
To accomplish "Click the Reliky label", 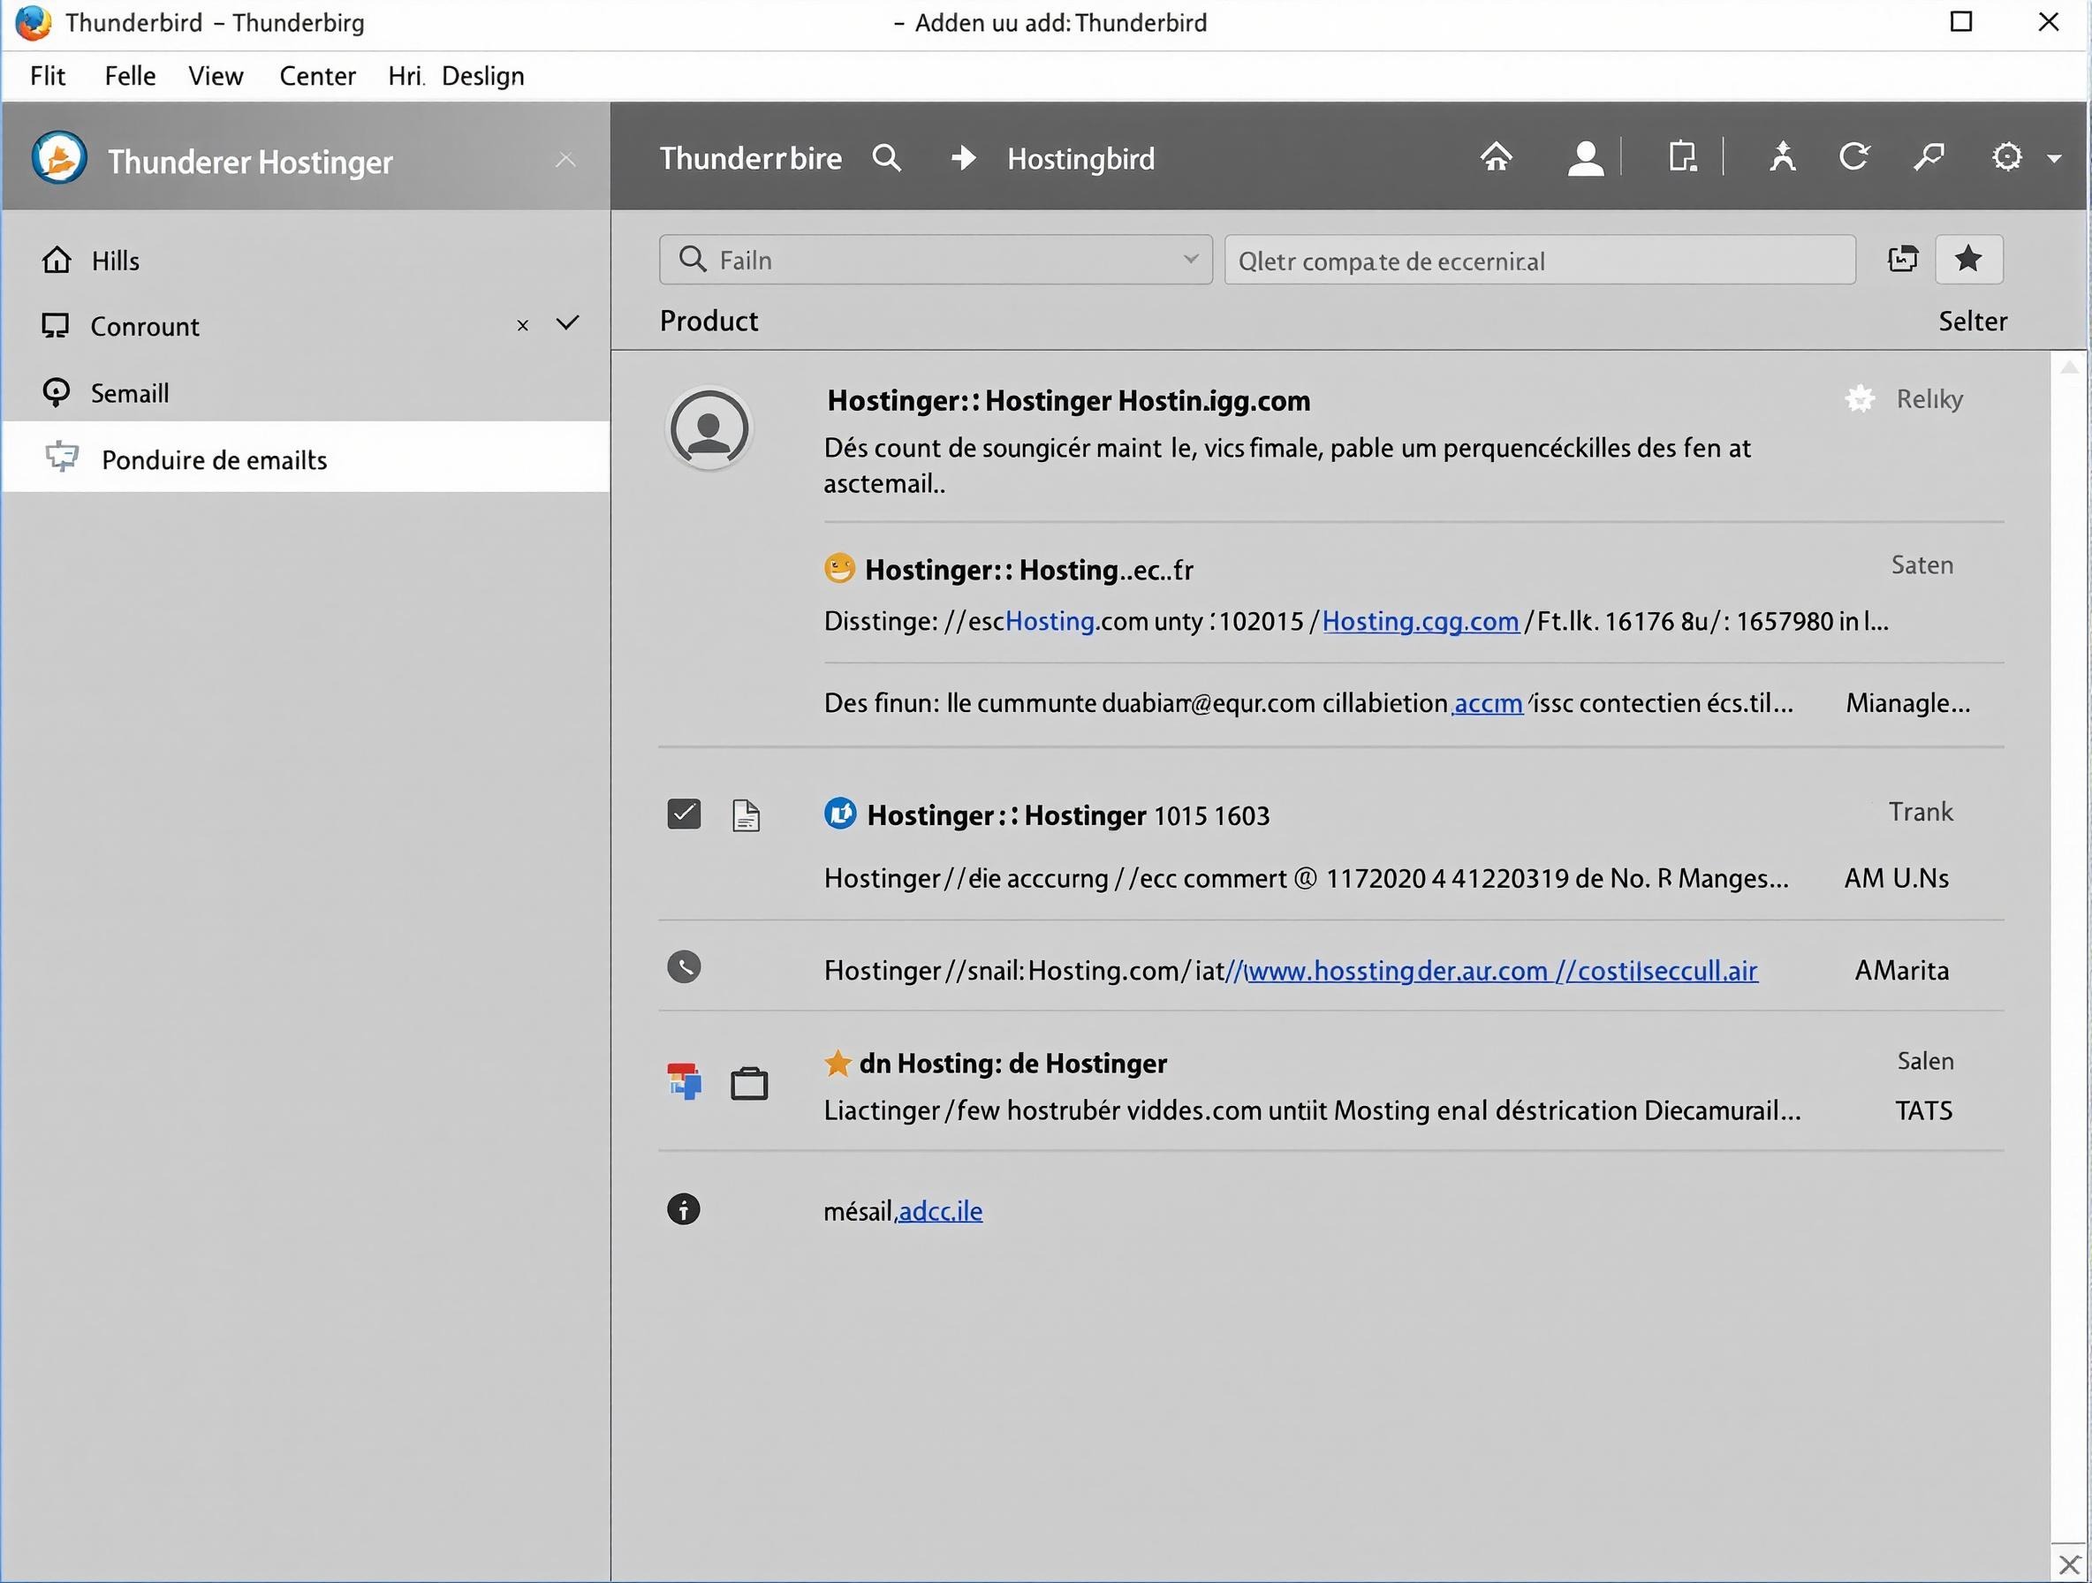I will [1929, 399].
